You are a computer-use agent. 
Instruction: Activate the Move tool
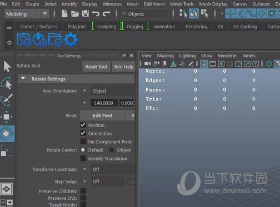[7, 117]
